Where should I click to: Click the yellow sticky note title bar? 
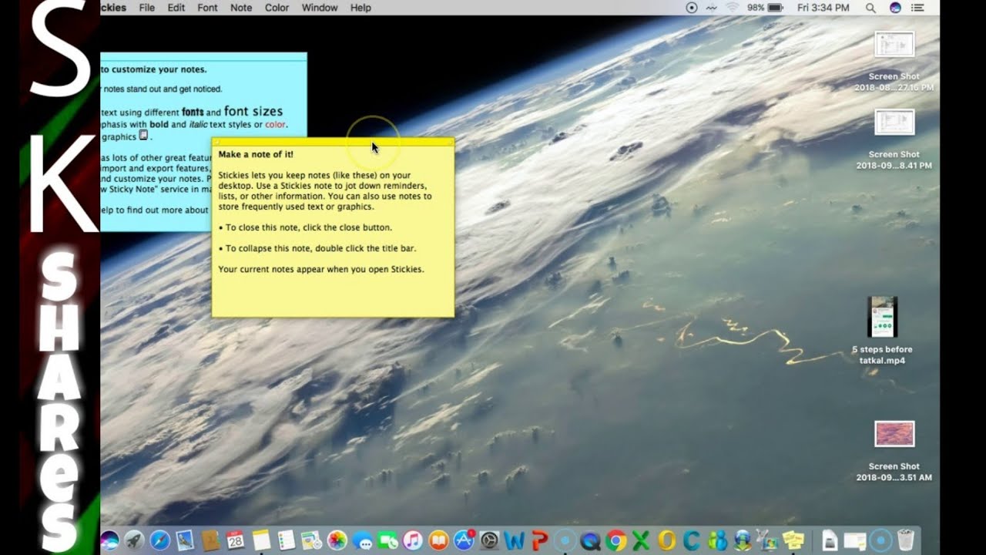pos(333,142)
